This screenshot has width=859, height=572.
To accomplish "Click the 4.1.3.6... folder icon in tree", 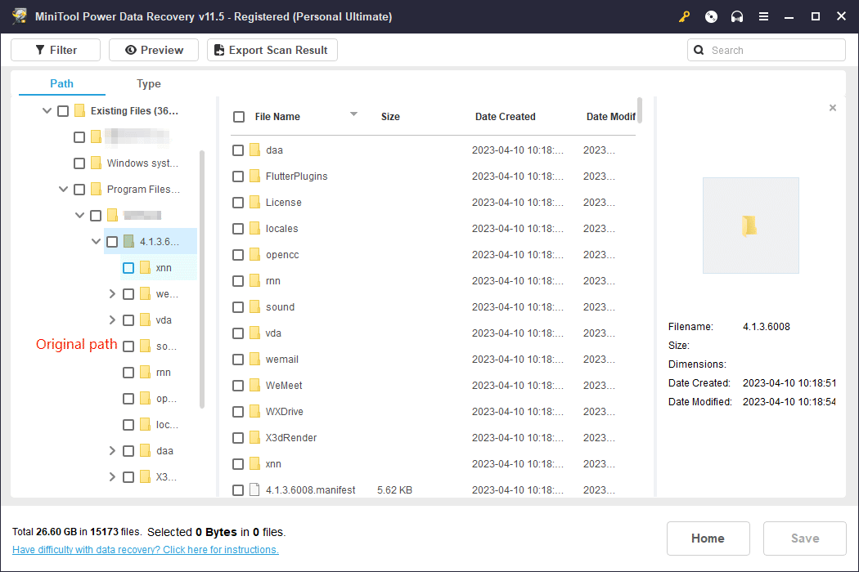I will click(128, 241).
